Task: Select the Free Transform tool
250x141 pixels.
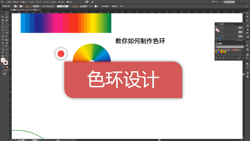Action: (7, 36)
